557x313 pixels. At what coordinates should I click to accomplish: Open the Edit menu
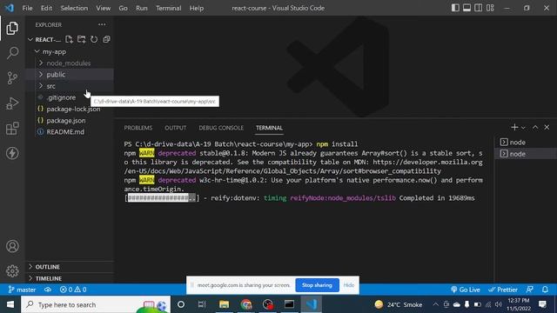tap(46, 8)
